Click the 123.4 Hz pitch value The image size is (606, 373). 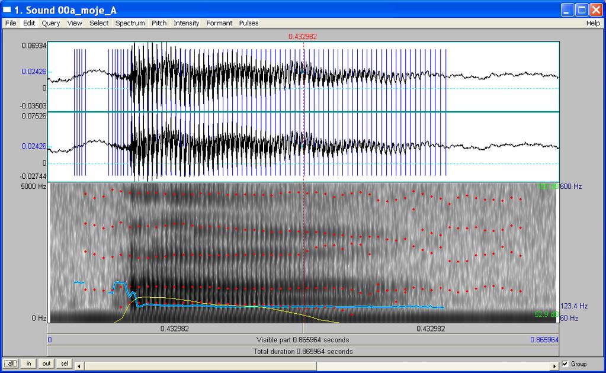click(574, 306)
